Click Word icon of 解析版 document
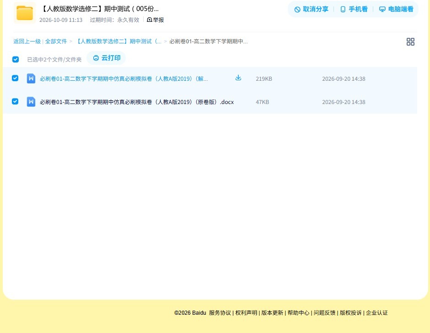Screen dimensions: 430x333 [31, 78]
